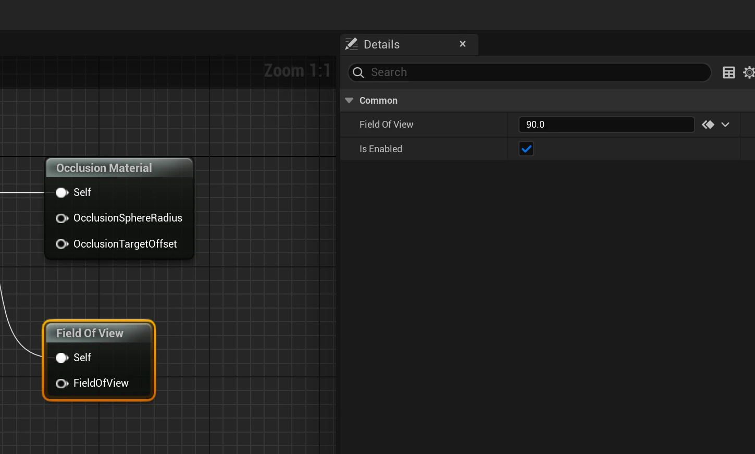
Task: Select the Field Of View node title
Action: pyautogui.click(x=90, y=333)
